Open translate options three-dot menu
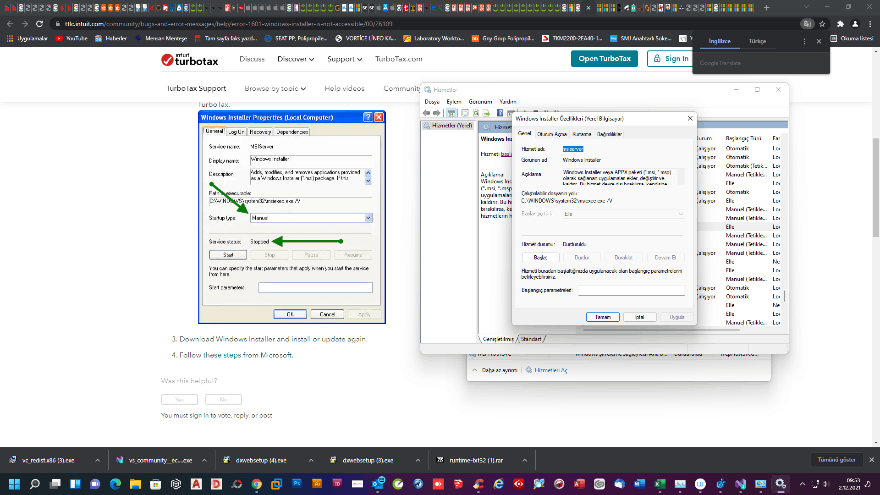 (804, 41)
